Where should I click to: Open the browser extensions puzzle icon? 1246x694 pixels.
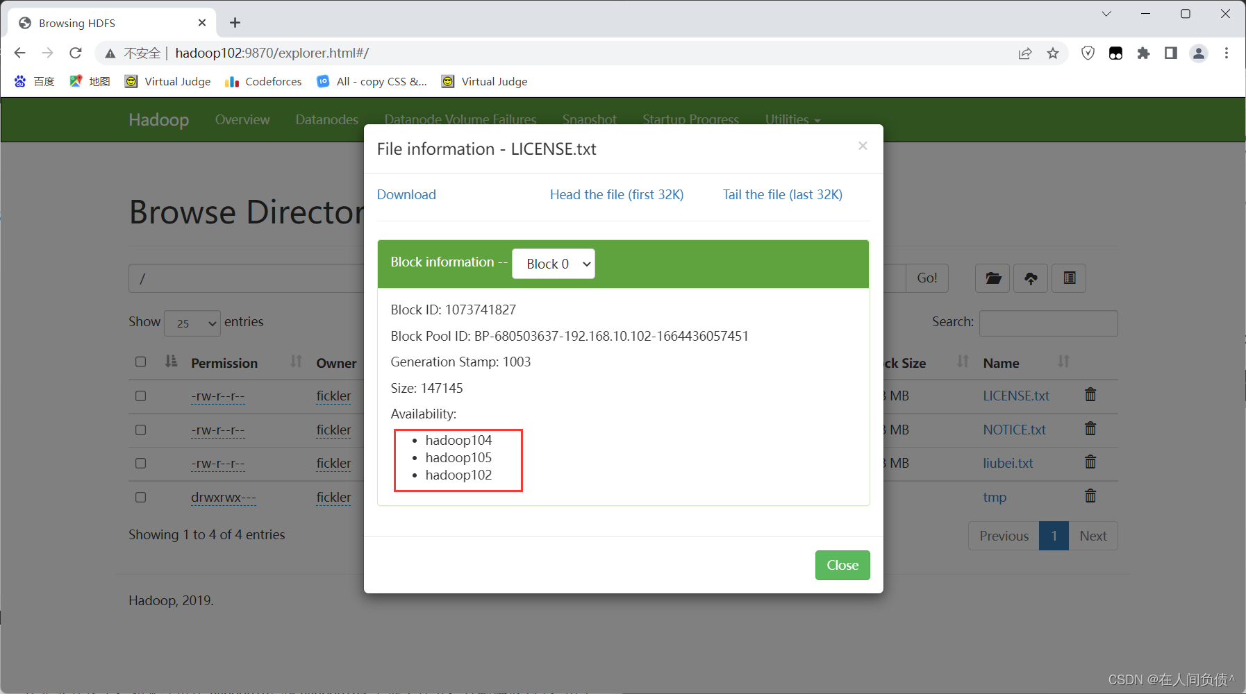1143,53
